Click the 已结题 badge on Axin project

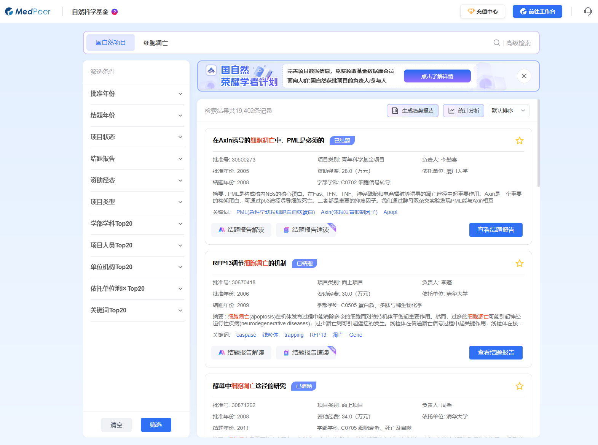342,141
